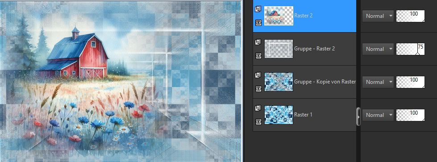The width and height of the screenshot is (437, 162).
Task: Click the layer type icon for Gruppe - Raster 2
Action: pos(258,42)
